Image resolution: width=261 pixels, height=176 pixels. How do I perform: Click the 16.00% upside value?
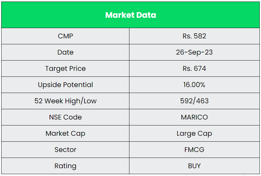coord(194,85)
